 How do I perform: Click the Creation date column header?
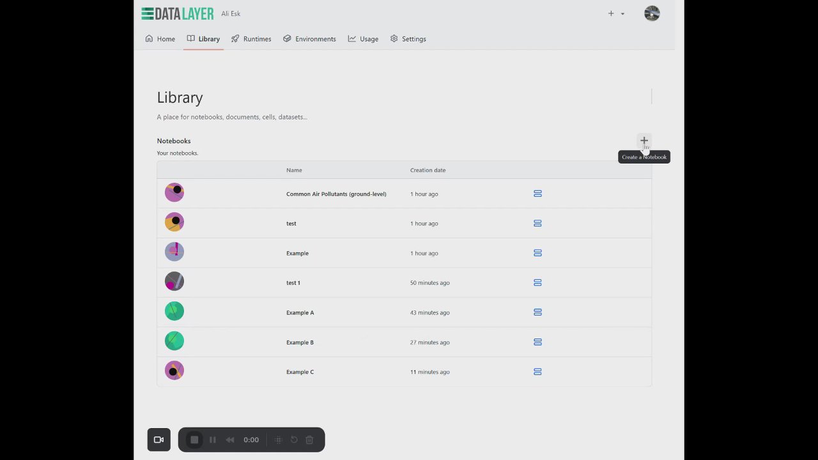428,170
